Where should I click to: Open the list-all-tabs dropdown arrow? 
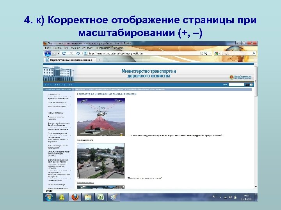click(256, 60)
